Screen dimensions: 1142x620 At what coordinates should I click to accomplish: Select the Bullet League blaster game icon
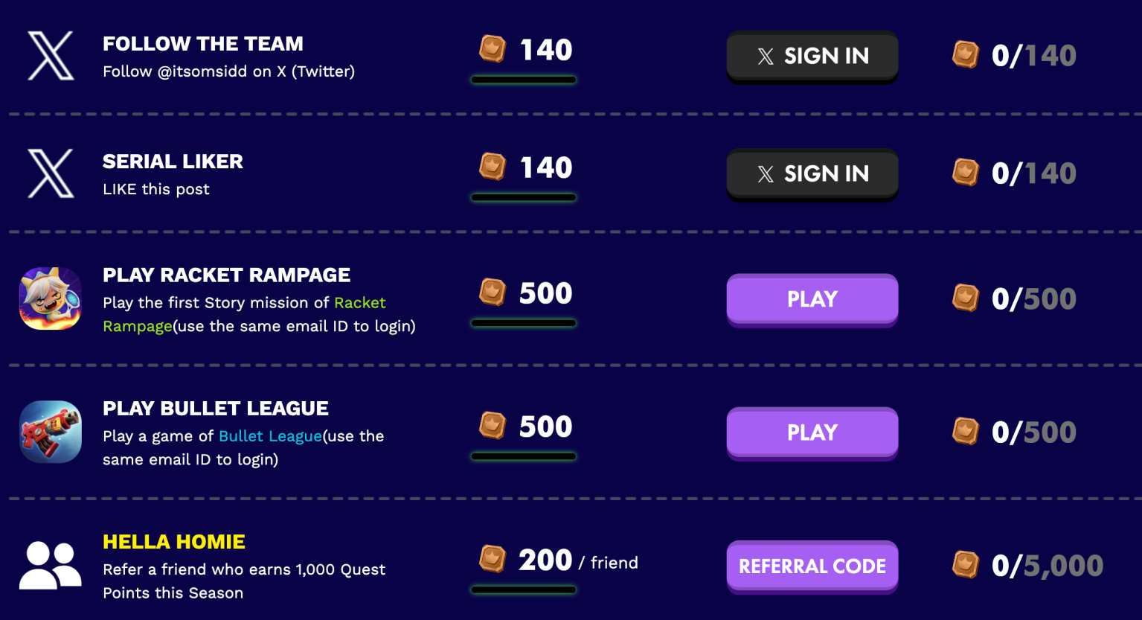[51, 432]
